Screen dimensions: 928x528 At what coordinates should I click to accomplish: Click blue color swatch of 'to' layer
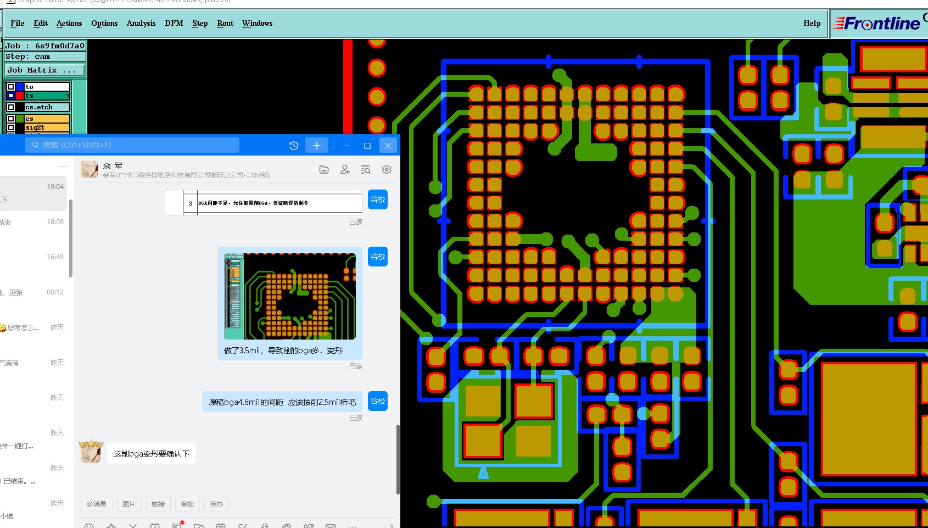[x=20, y=87]
